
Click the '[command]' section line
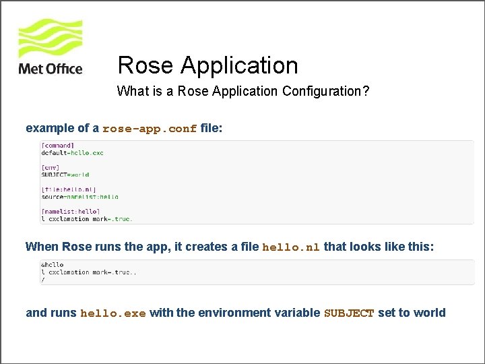(57, 146)
